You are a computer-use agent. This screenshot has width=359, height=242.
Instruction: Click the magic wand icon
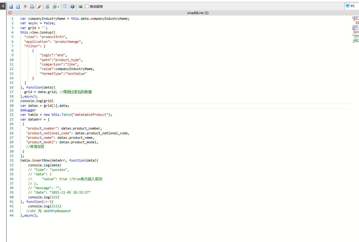point(39,7)
